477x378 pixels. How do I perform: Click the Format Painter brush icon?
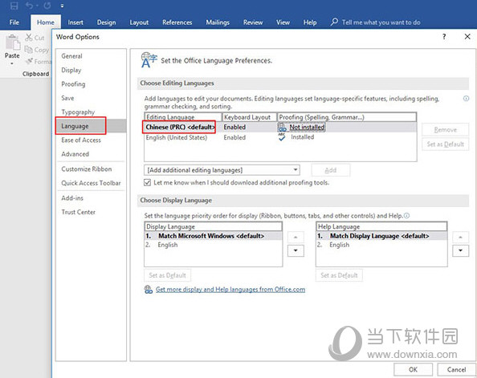(29, 61)
